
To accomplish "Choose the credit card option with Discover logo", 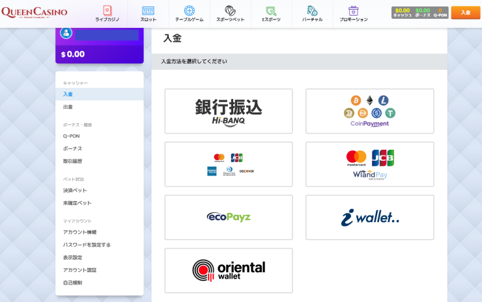I will click(x=229, y=165).
